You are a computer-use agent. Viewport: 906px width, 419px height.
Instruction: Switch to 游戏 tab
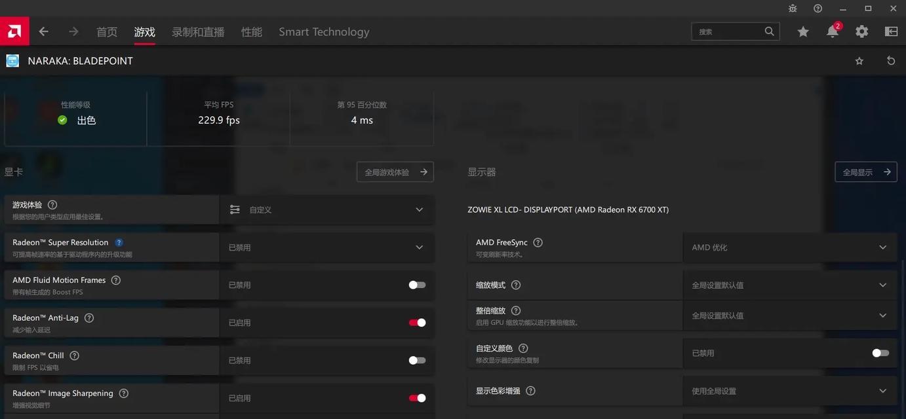click(x=145, y=32)
